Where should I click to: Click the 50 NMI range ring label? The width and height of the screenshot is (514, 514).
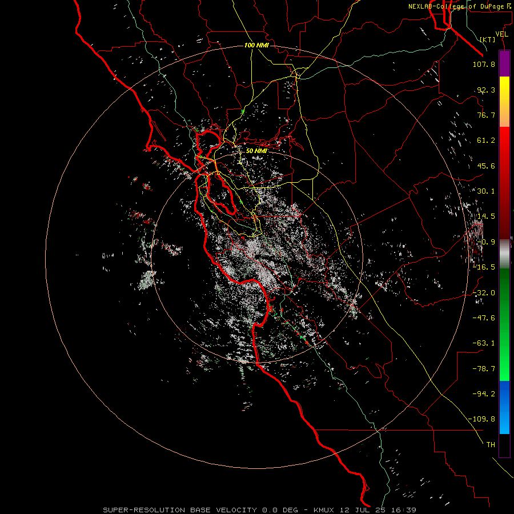[x=256, y=151]
